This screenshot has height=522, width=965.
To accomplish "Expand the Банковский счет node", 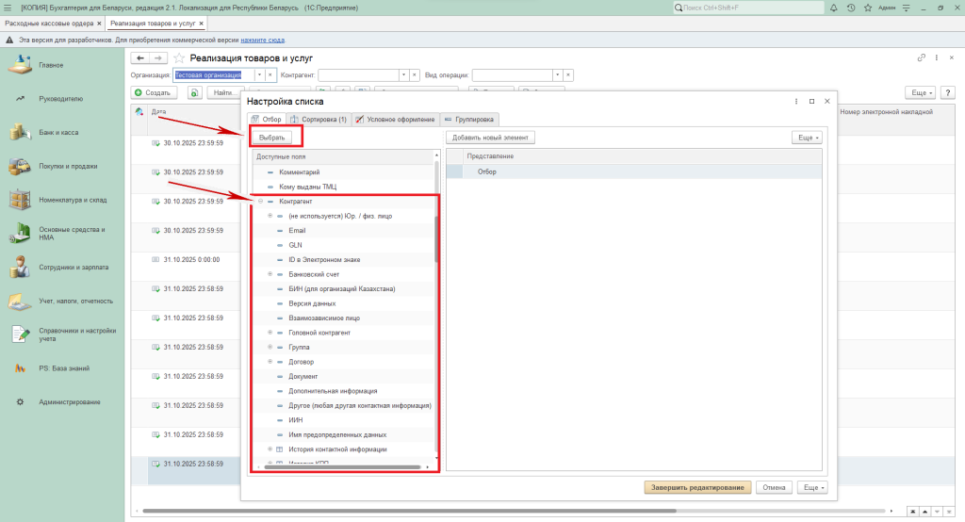I will (x=270, y=274).
